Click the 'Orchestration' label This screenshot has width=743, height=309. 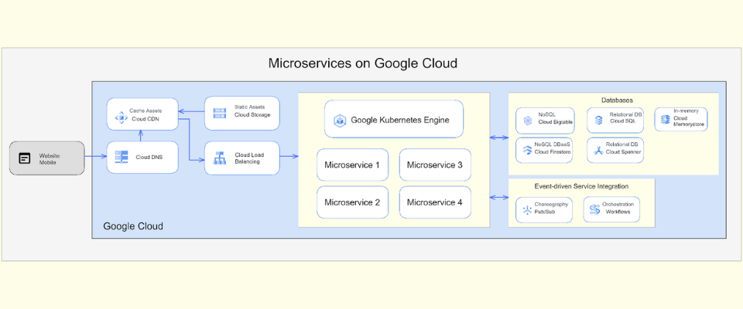click(618, 205)
